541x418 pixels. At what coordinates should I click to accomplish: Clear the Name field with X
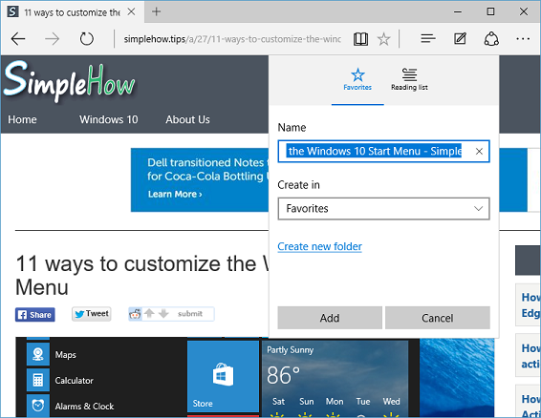(479, 152)
